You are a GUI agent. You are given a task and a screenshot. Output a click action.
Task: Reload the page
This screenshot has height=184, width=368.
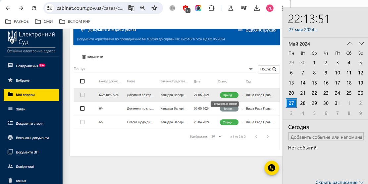pos(34,8)
